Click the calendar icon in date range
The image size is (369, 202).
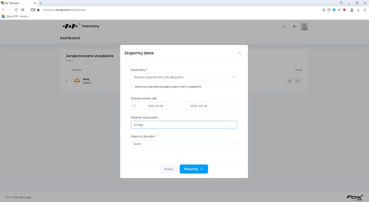coord(134,106)
